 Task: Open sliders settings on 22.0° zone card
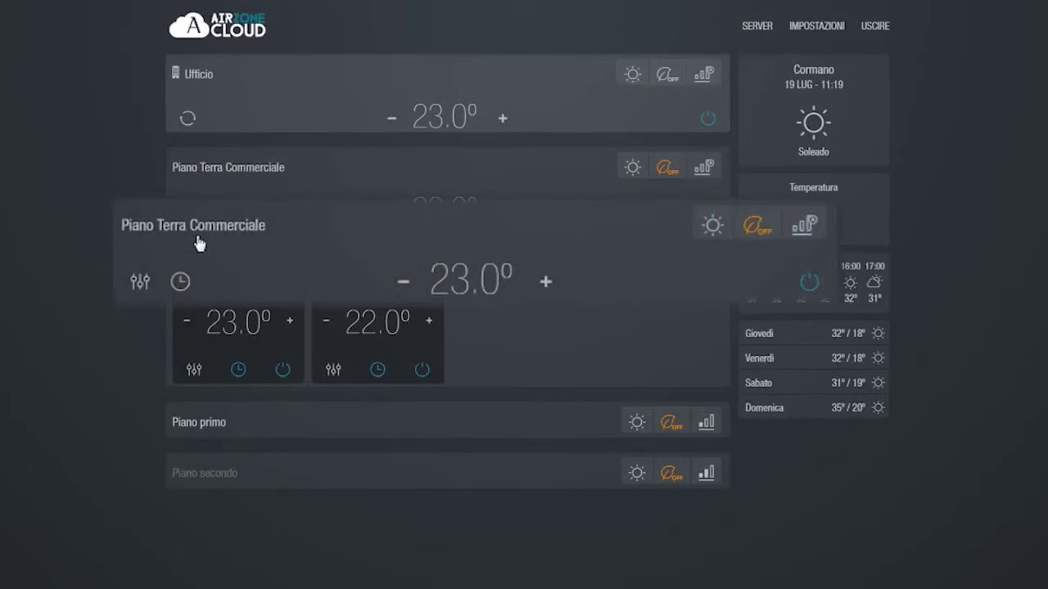coord(333,370)
